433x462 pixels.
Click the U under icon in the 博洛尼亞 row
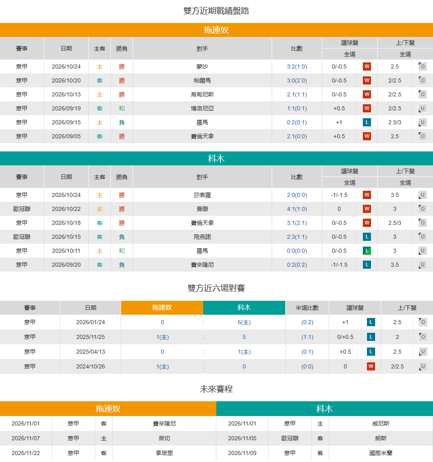tap(422, 108)
